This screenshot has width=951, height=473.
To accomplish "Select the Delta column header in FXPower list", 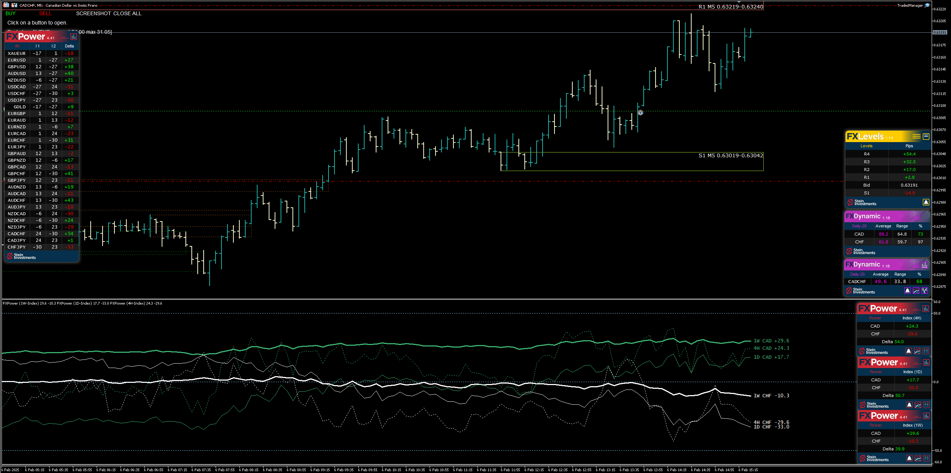I will pyautogui.click(x=69, y=46).
